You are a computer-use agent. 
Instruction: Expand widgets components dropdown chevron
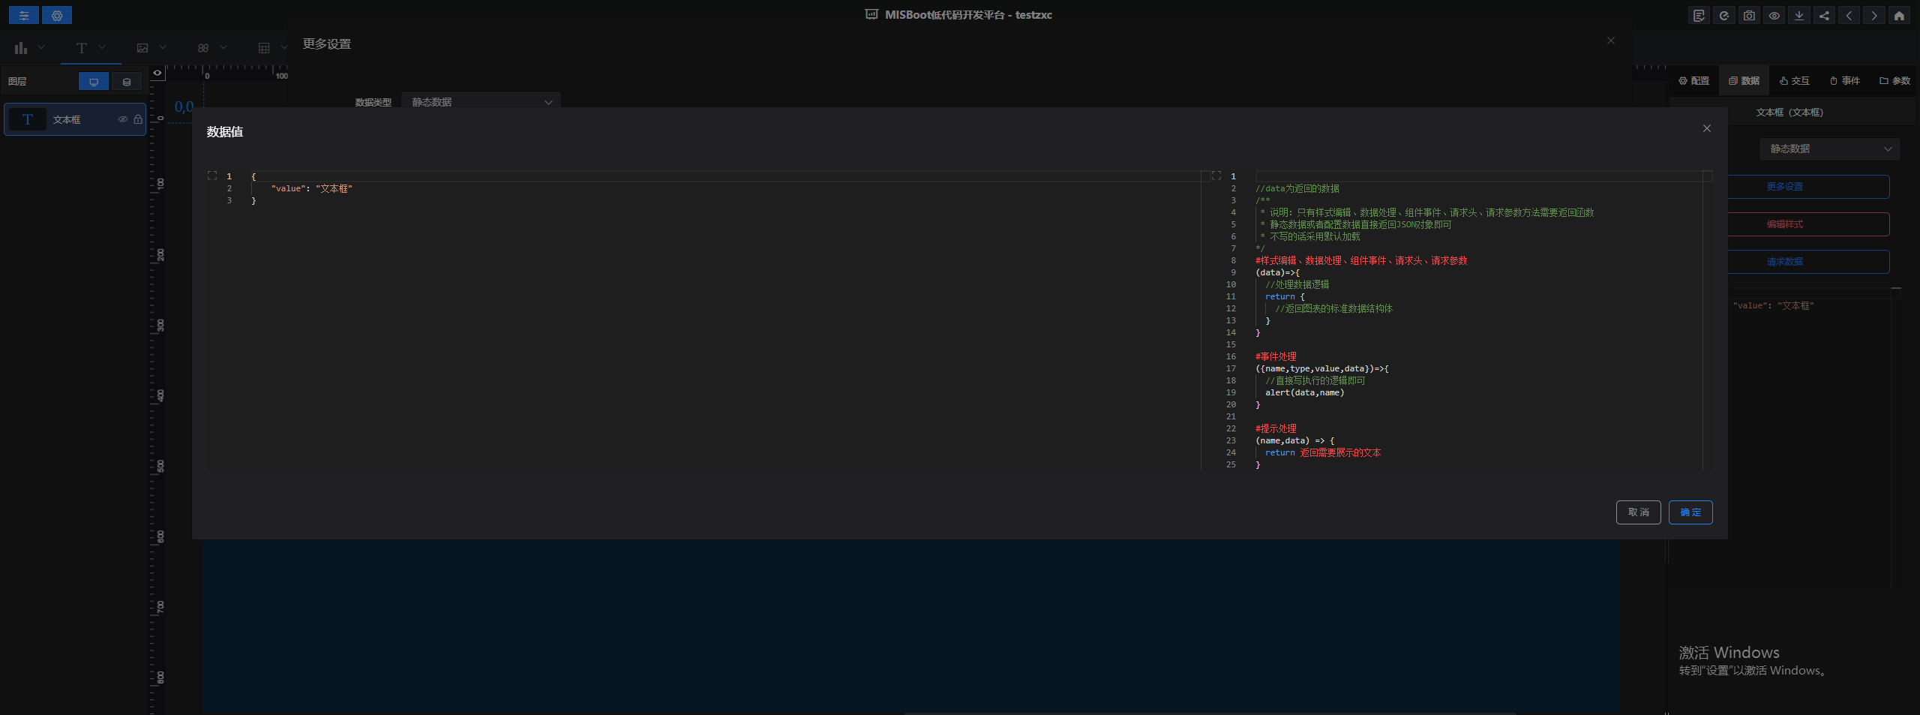[223, 47]
